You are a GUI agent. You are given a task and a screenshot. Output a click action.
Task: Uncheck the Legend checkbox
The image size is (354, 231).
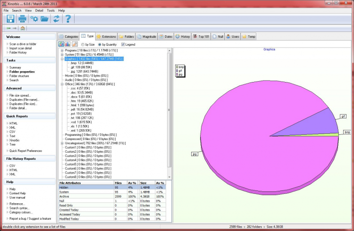(x=123, y=44)
